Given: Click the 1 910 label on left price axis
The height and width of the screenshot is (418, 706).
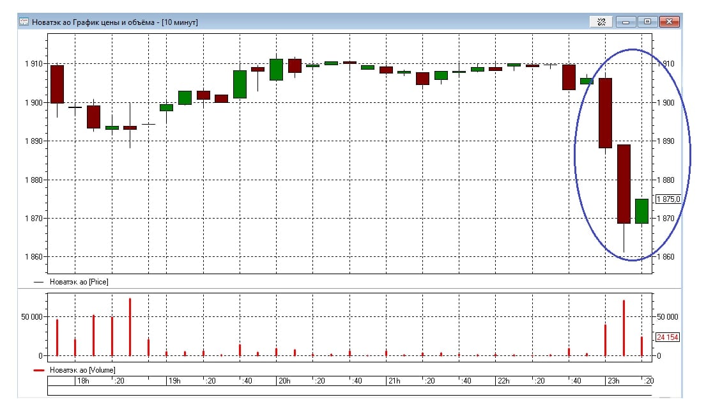Looking at the screenshot, I should (34, 63).
